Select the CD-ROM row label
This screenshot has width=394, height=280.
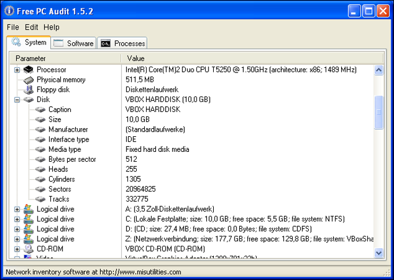50,249
